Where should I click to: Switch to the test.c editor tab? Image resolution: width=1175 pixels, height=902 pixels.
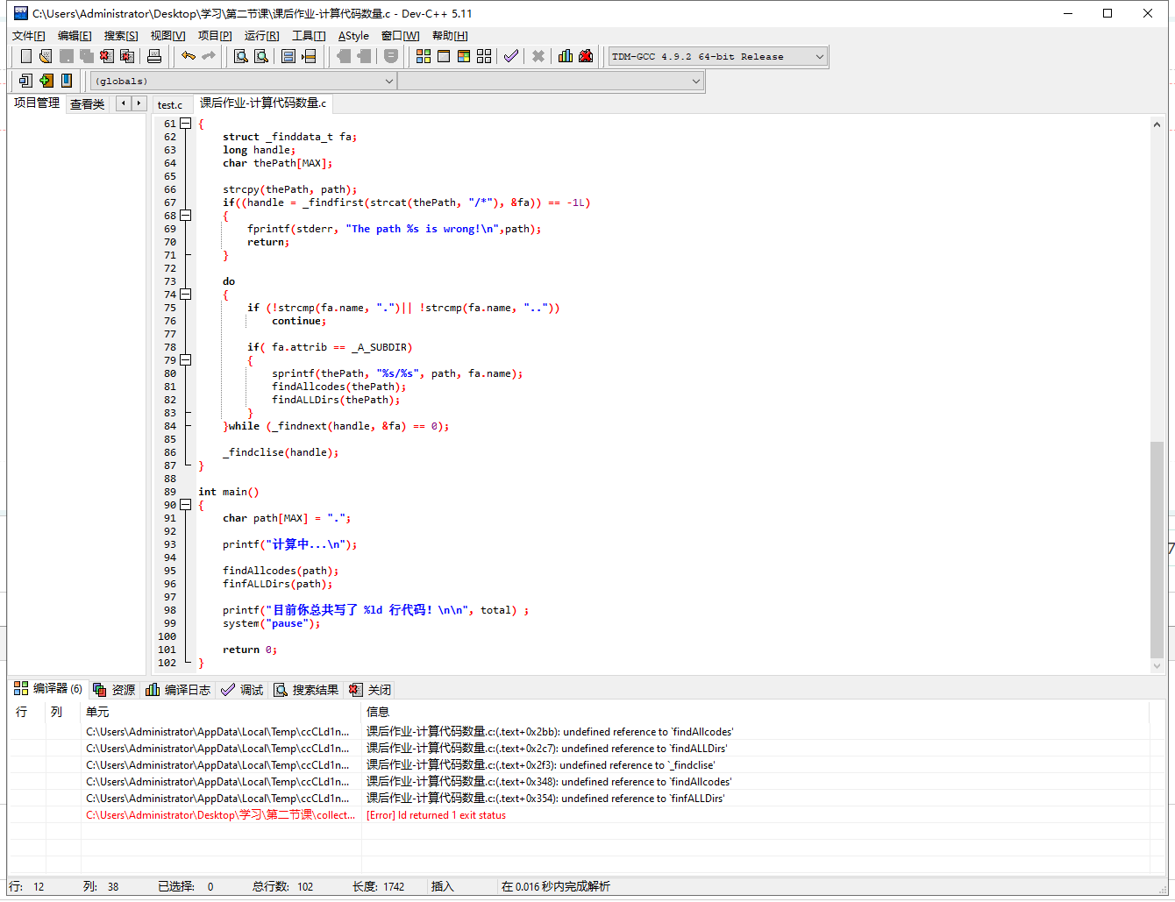[x=170, y=105]
